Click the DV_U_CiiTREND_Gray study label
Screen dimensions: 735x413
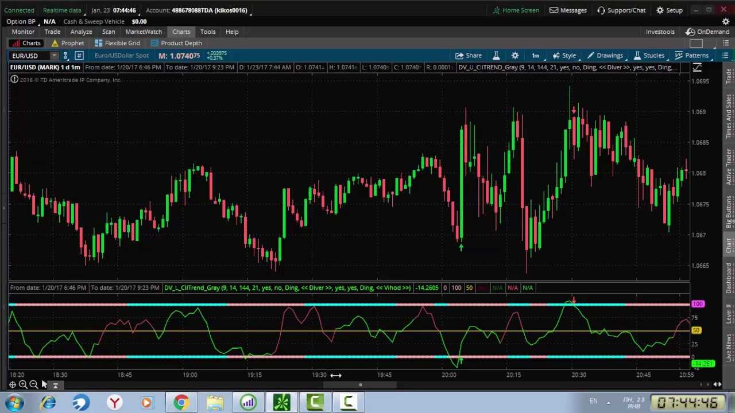567,68
